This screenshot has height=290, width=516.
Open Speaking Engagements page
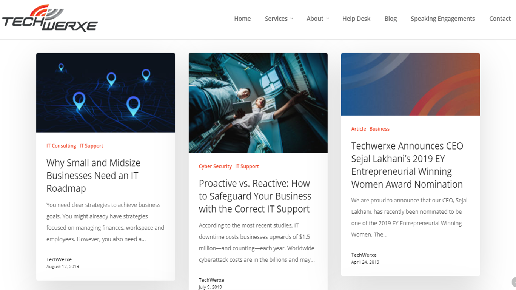coord(443,19)
